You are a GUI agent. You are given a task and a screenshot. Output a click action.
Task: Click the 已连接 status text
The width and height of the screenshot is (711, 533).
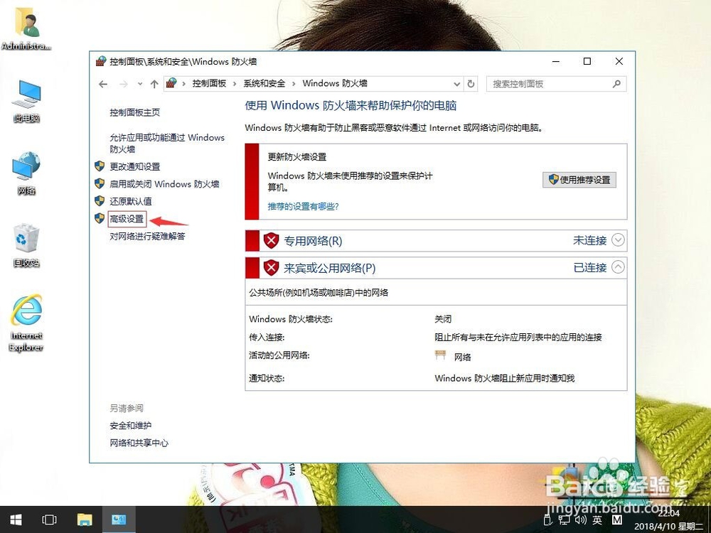click(x=590, y=268)
